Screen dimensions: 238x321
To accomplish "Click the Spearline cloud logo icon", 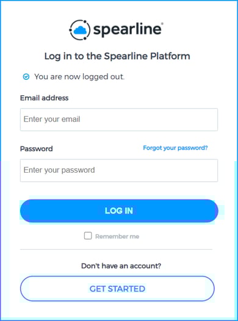I will tap(80, 31).
